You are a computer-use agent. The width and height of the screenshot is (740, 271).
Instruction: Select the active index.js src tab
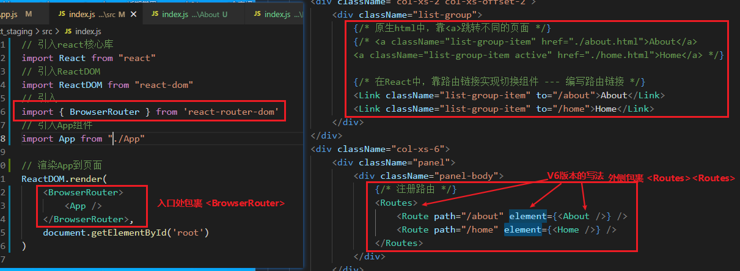[95, 13]
